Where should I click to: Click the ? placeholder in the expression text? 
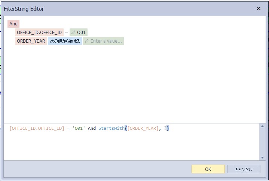(x=165, y=129)
